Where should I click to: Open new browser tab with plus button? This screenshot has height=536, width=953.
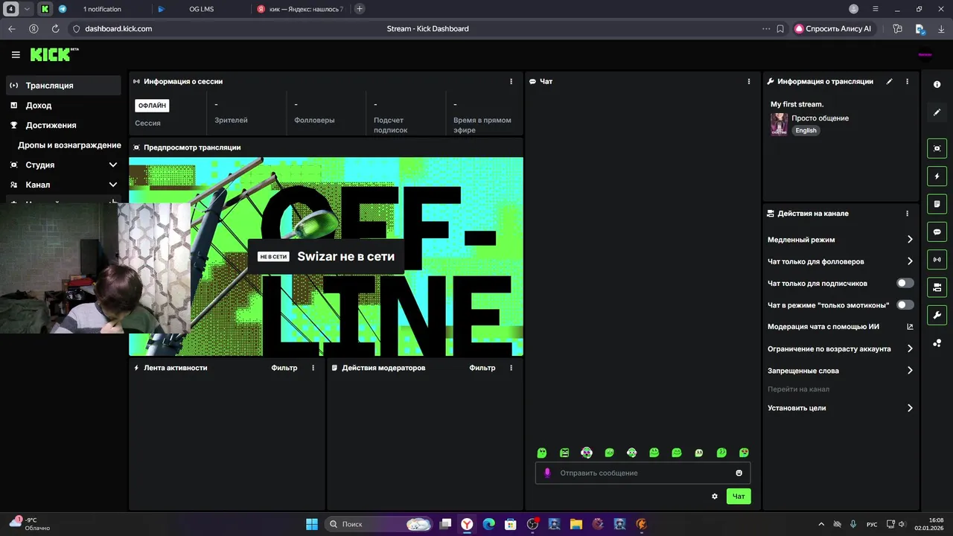360,9
